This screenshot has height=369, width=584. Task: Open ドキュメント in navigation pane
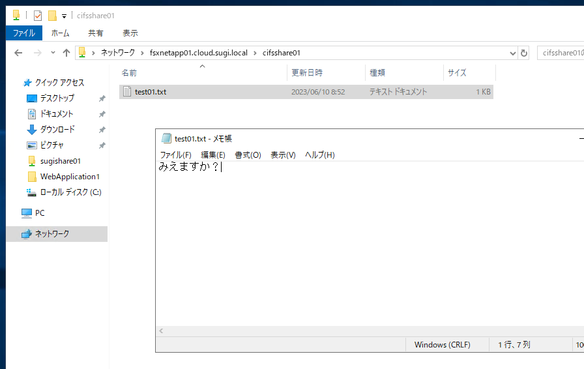tap(57, 113)
